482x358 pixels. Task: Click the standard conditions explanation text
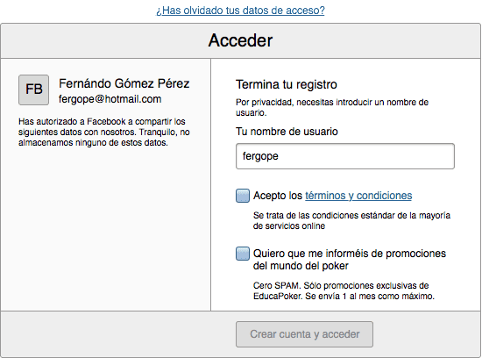pos(351,221)
